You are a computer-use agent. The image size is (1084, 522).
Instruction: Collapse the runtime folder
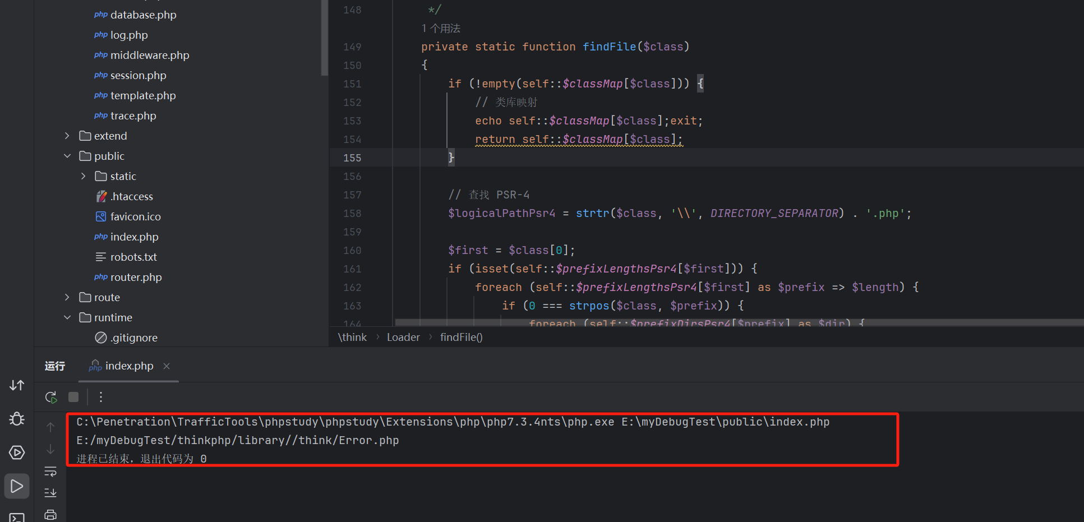coord(67,317)
